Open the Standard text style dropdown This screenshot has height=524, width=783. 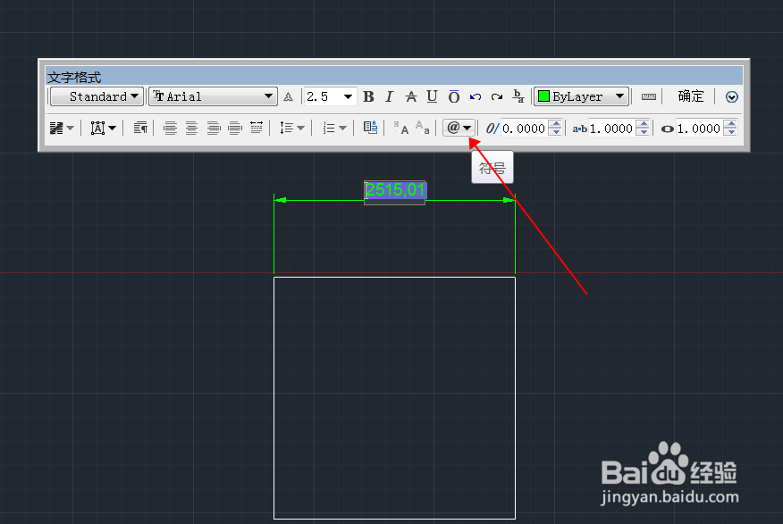coord(97,96)
